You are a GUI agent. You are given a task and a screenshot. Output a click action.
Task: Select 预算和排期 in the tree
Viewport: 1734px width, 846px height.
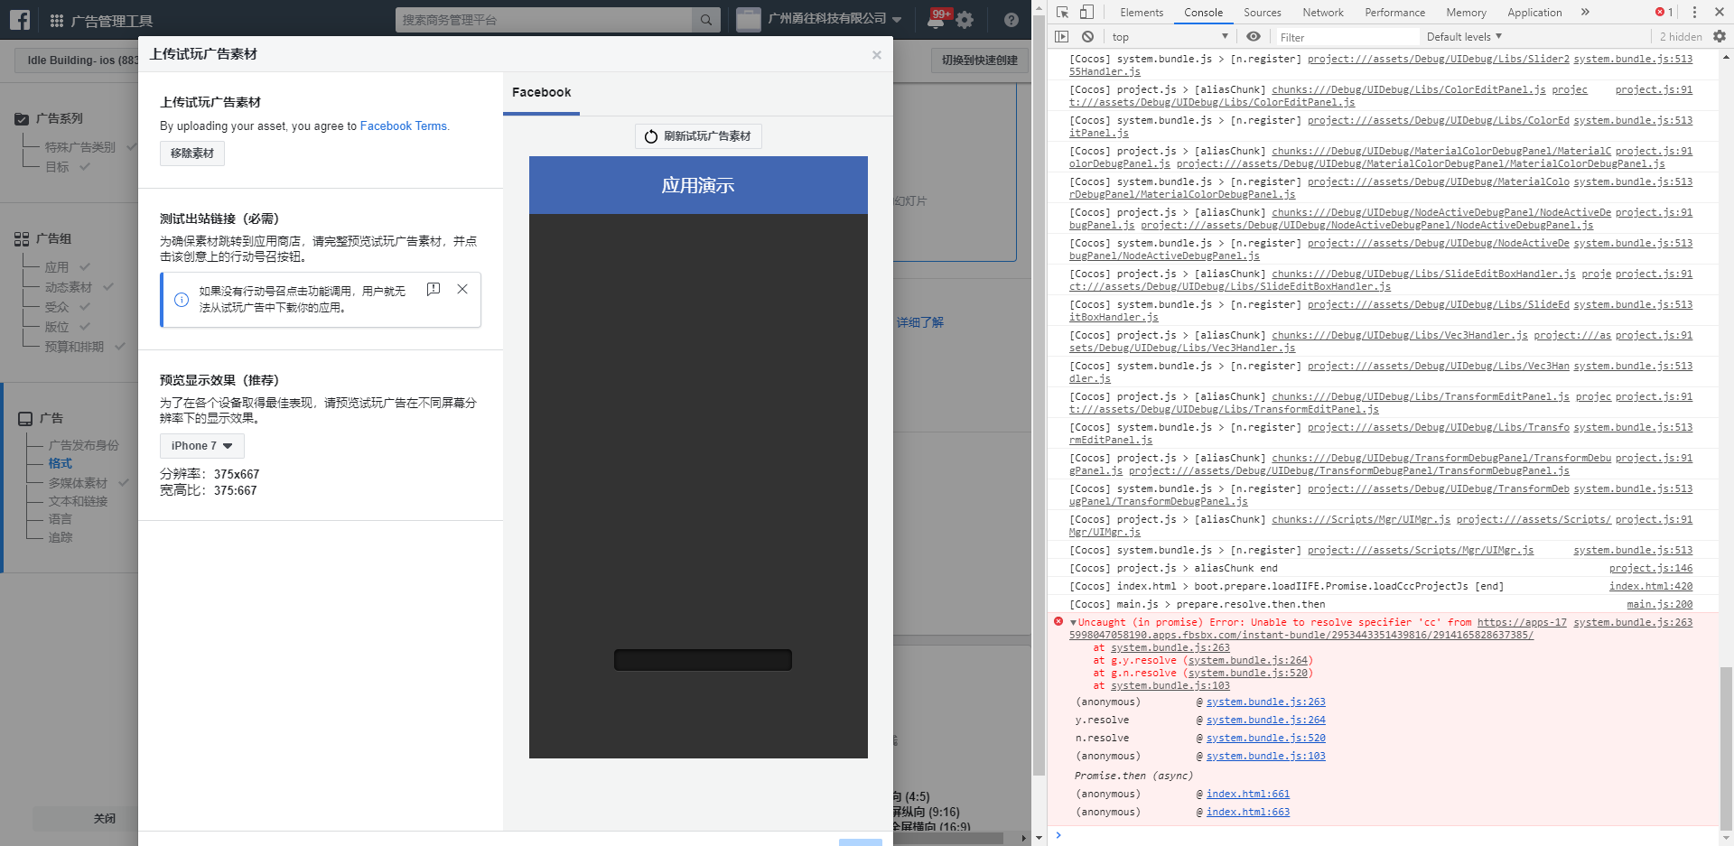74,347
